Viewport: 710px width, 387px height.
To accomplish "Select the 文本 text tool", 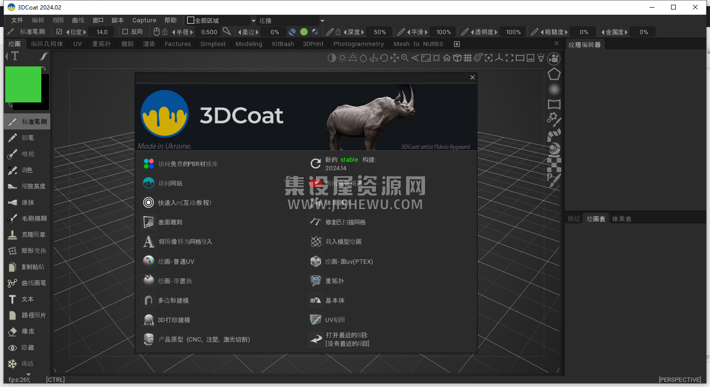I will point(27,299).
